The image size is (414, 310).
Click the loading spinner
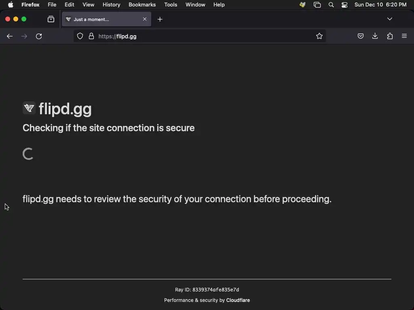(x=28, y=154)
